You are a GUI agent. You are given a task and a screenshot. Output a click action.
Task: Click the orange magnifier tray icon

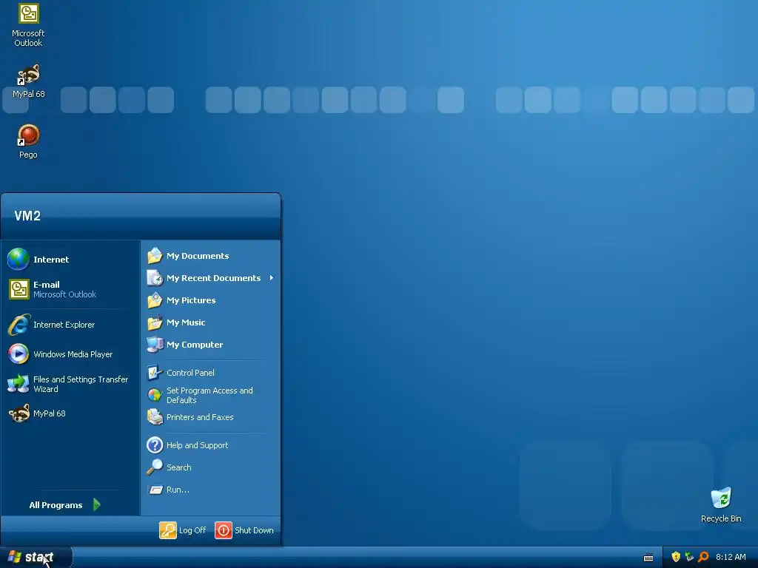[x=703, y=557]
